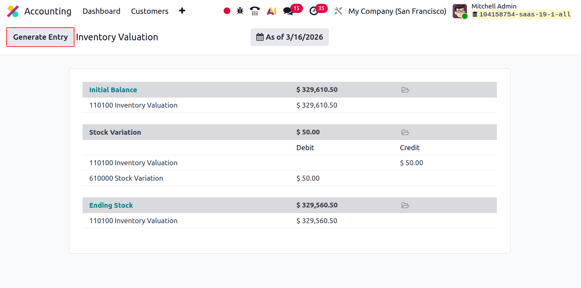This screenshot has height=288, width=581.
Task: Open journal items for Ending Stock folder icon
Action: [405, 205]
